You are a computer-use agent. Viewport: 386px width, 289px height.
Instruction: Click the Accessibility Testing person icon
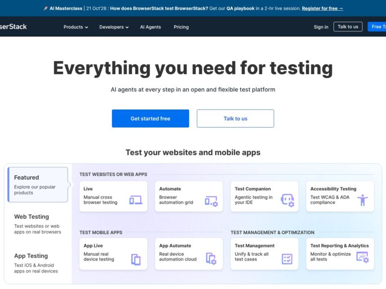point(363,200)
